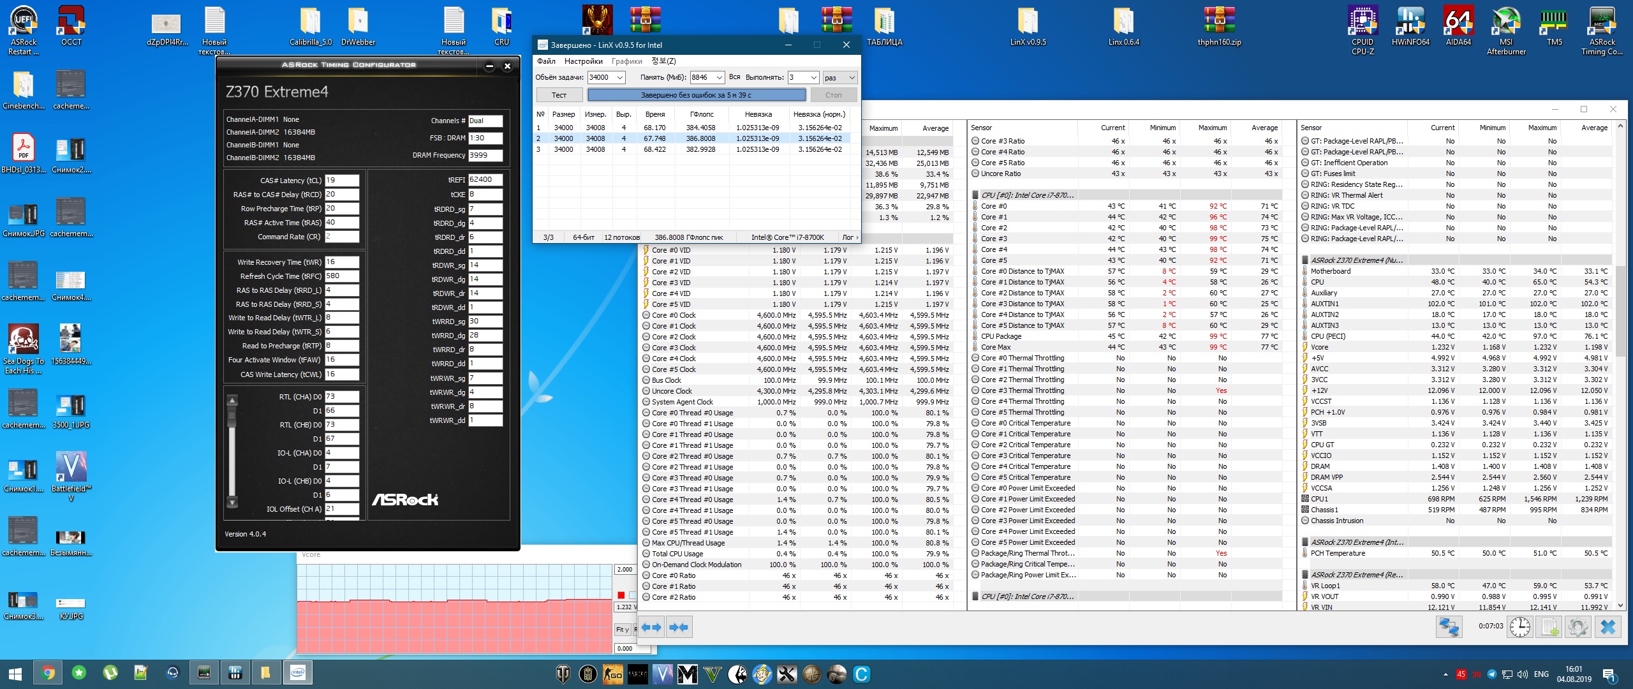Close sensors with the blue X icon
The width and height of the screenshot is (1633, 689).
point(1608,626)
